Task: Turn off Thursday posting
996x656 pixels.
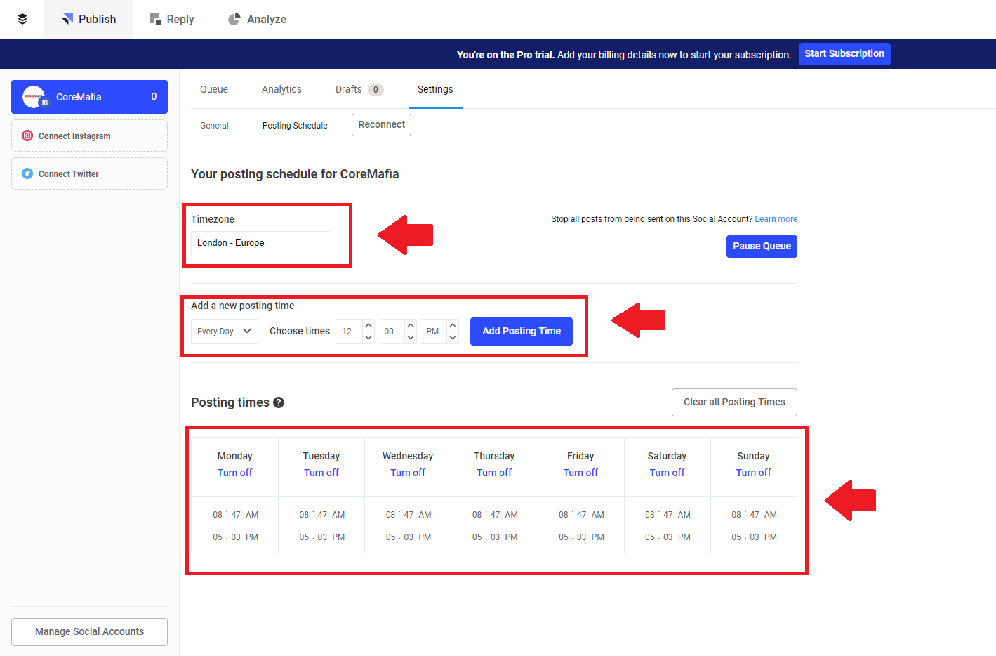Action: pos(494,473)
